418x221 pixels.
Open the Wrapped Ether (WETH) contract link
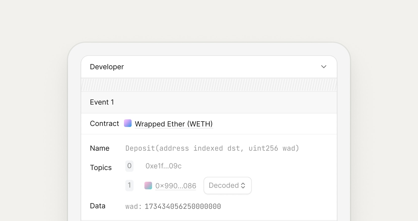tap(174, 124)
